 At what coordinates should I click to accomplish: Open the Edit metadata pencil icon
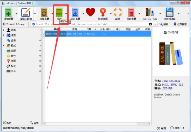[x=26, y=12]
